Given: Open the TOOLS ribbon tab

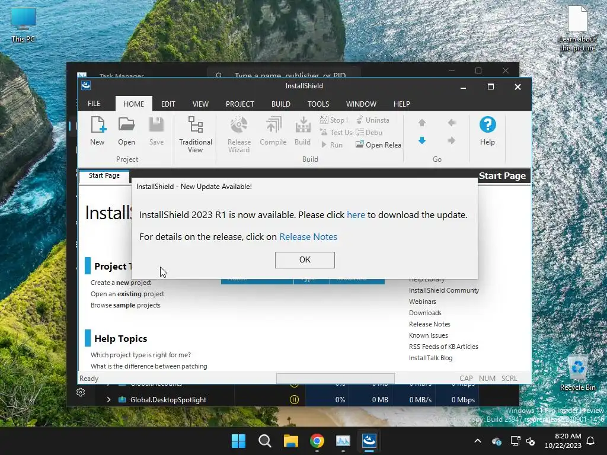Looking at the screenshot, I should (318, 104).
